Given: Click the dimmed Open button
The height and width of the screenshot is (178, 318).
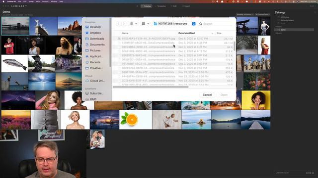Looking at the screenshot, I should 224,95.
